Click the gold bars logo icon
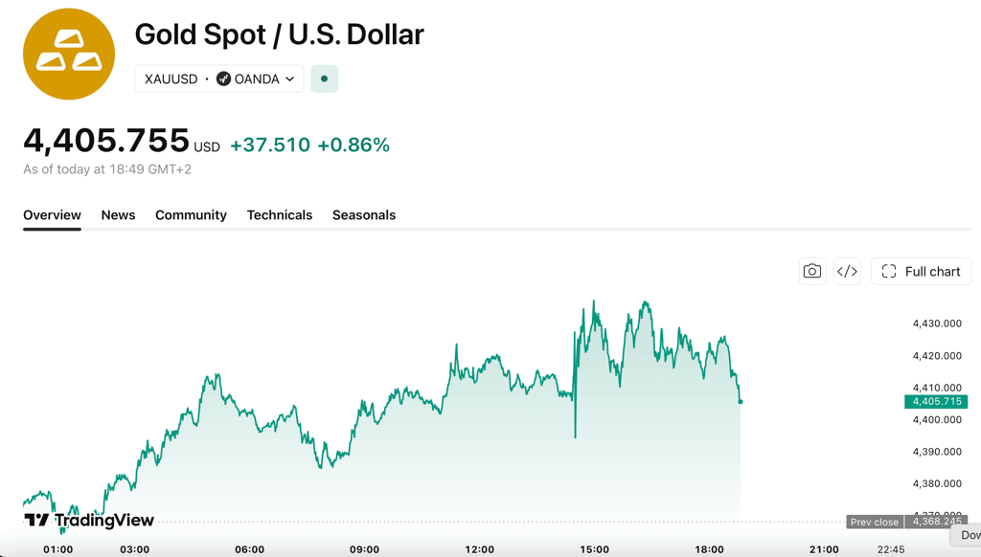981x557 pixels. (69, 54)
